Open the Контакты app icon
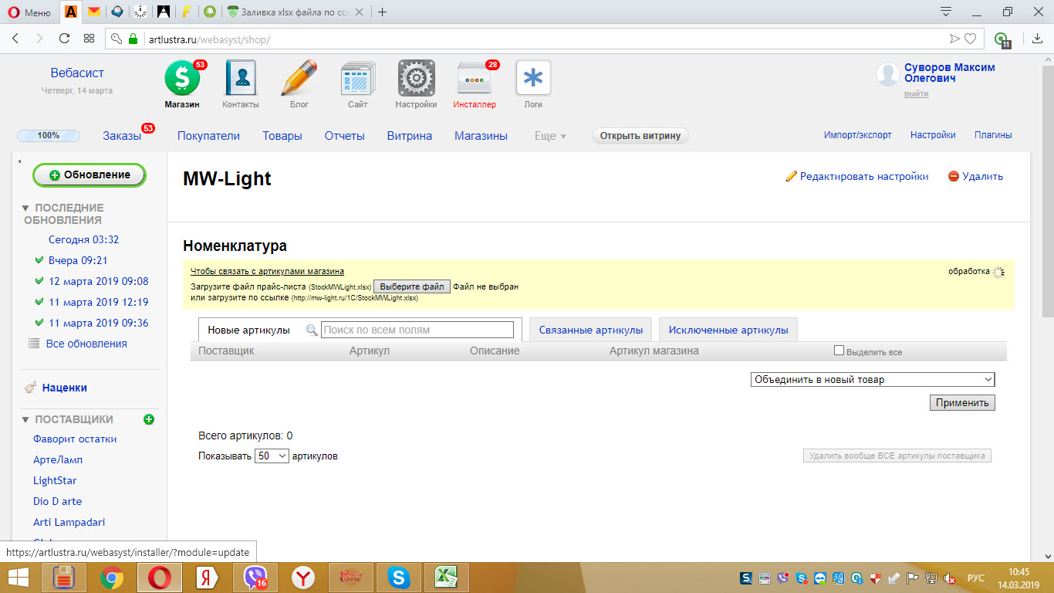This screenshot has height=593, width=1054. (241, 79)
